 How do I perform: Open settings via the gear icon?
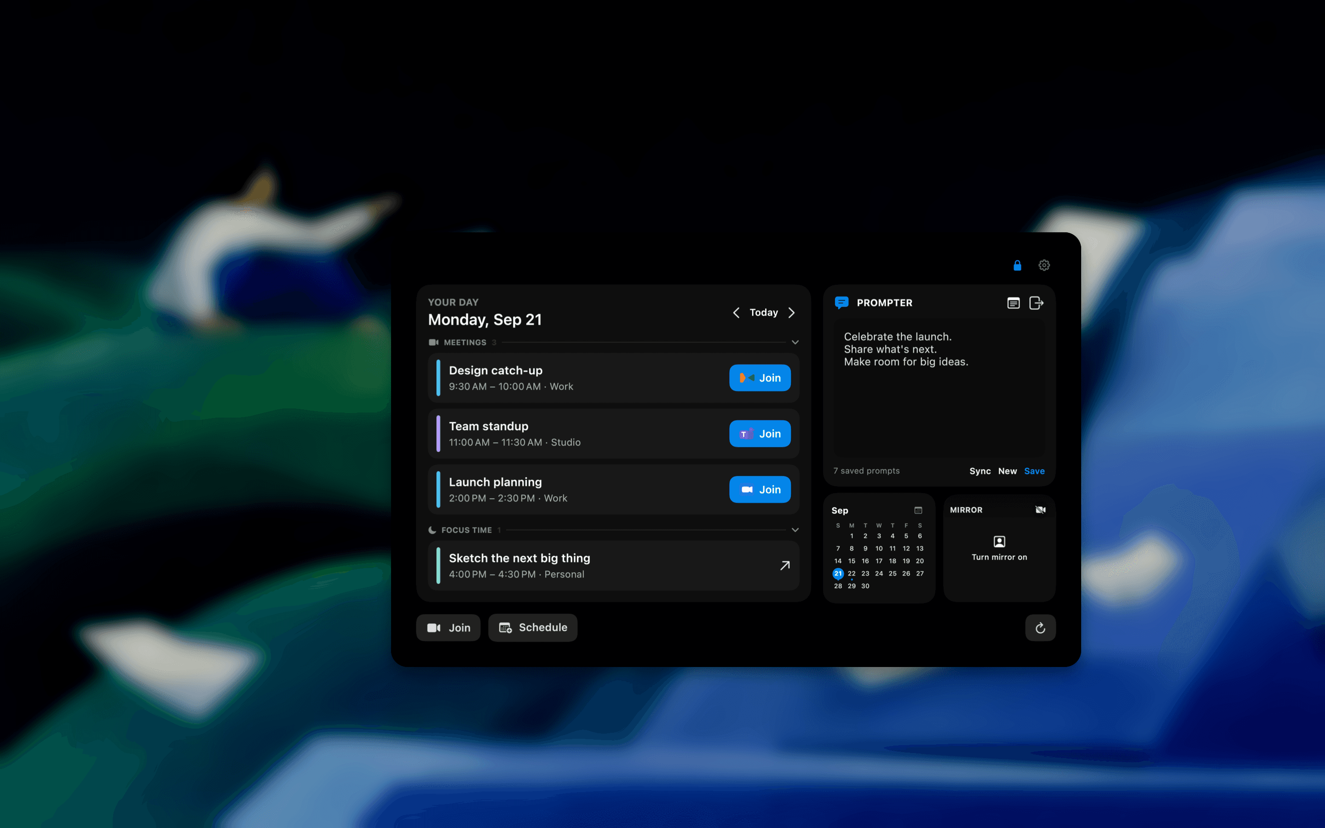coord(1044,265)
